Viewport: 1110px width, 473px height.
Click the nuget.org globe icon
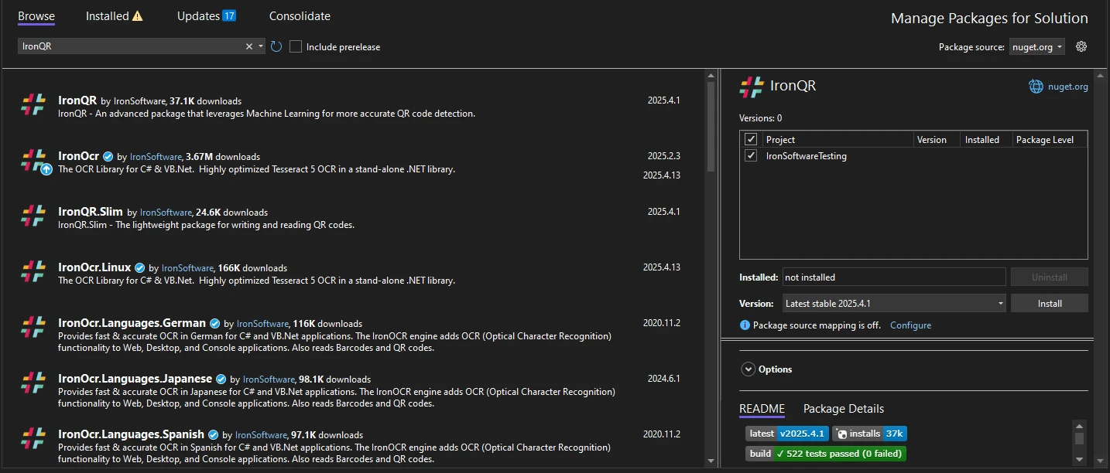coord(1036,87)
